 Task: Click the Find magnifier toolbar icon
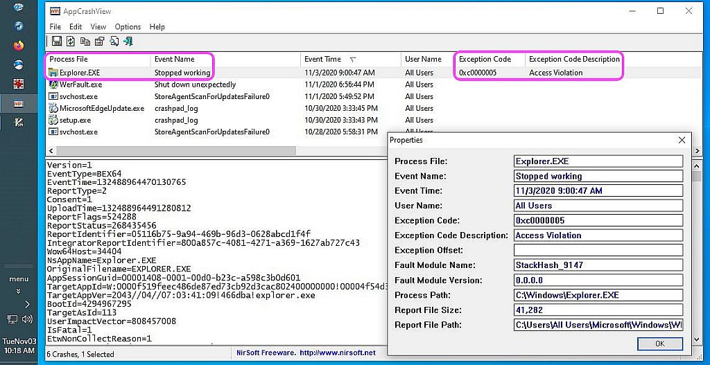coord(114,41)
